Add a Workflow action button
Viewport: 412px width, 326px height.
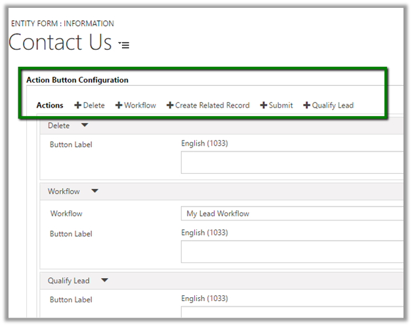coord(136,105)
